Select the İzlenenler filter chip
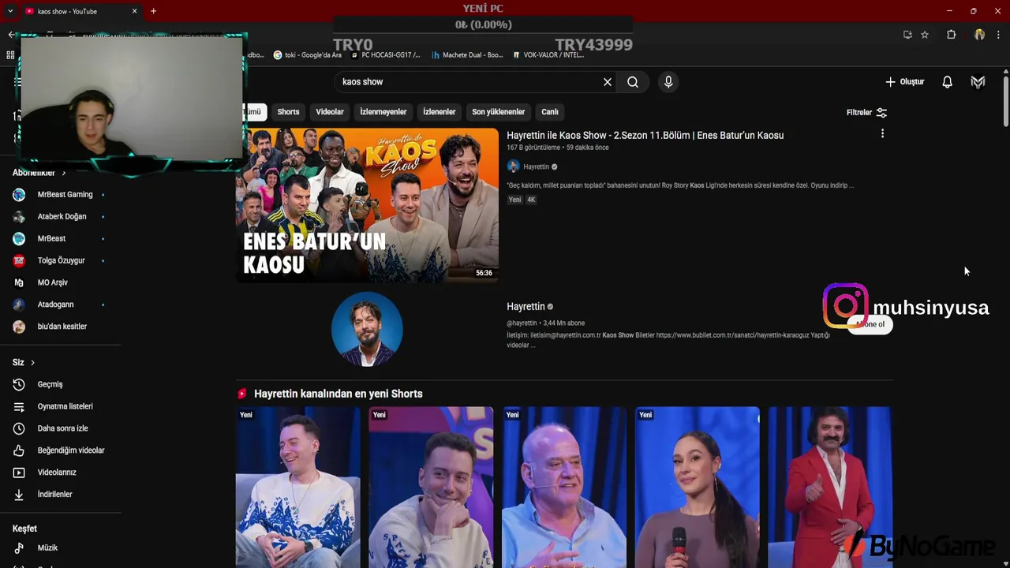1010x568 pixels. point(440,112)
